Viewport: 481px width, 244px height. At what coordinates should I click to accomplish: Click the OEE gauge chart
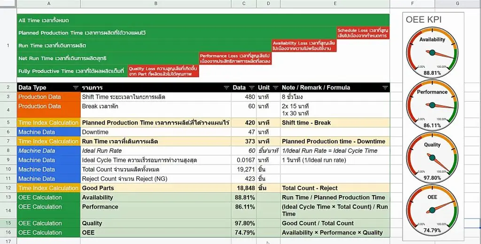pos(432,210)
